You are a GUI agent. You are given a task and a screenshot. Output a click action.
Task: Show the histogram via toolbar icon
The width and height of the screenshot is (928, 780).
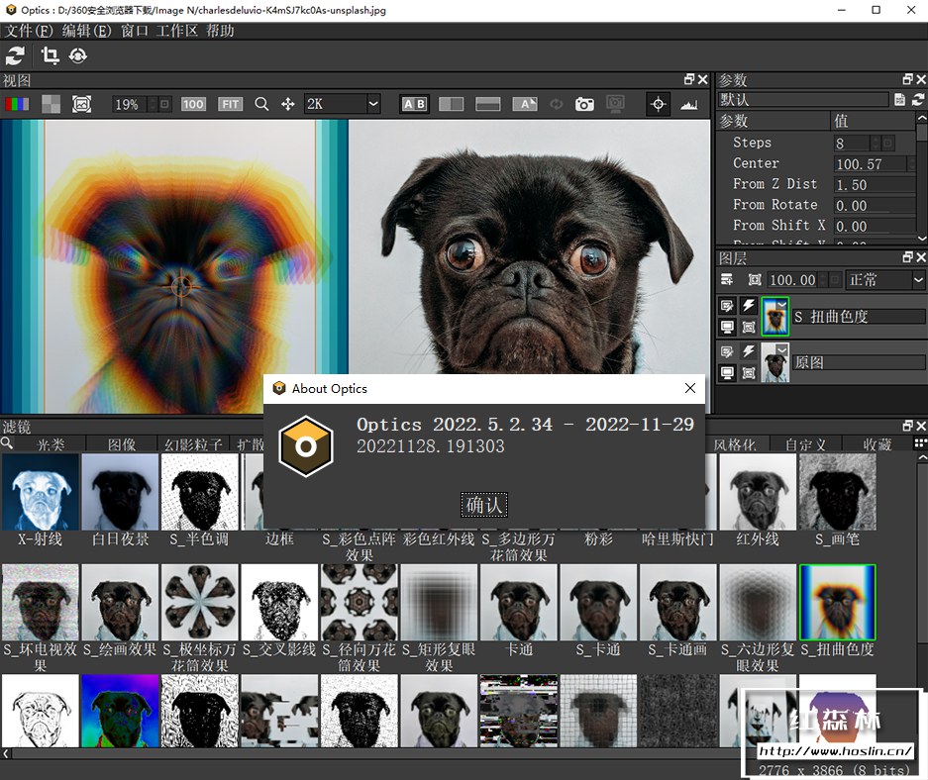[x=689, y=104]
